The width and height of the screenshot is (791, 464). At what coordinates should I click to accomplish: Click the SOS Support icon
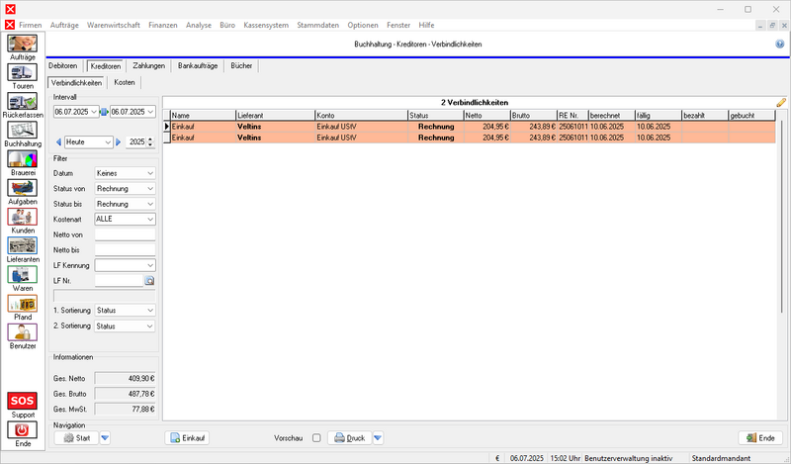click(x=22, y=401)
